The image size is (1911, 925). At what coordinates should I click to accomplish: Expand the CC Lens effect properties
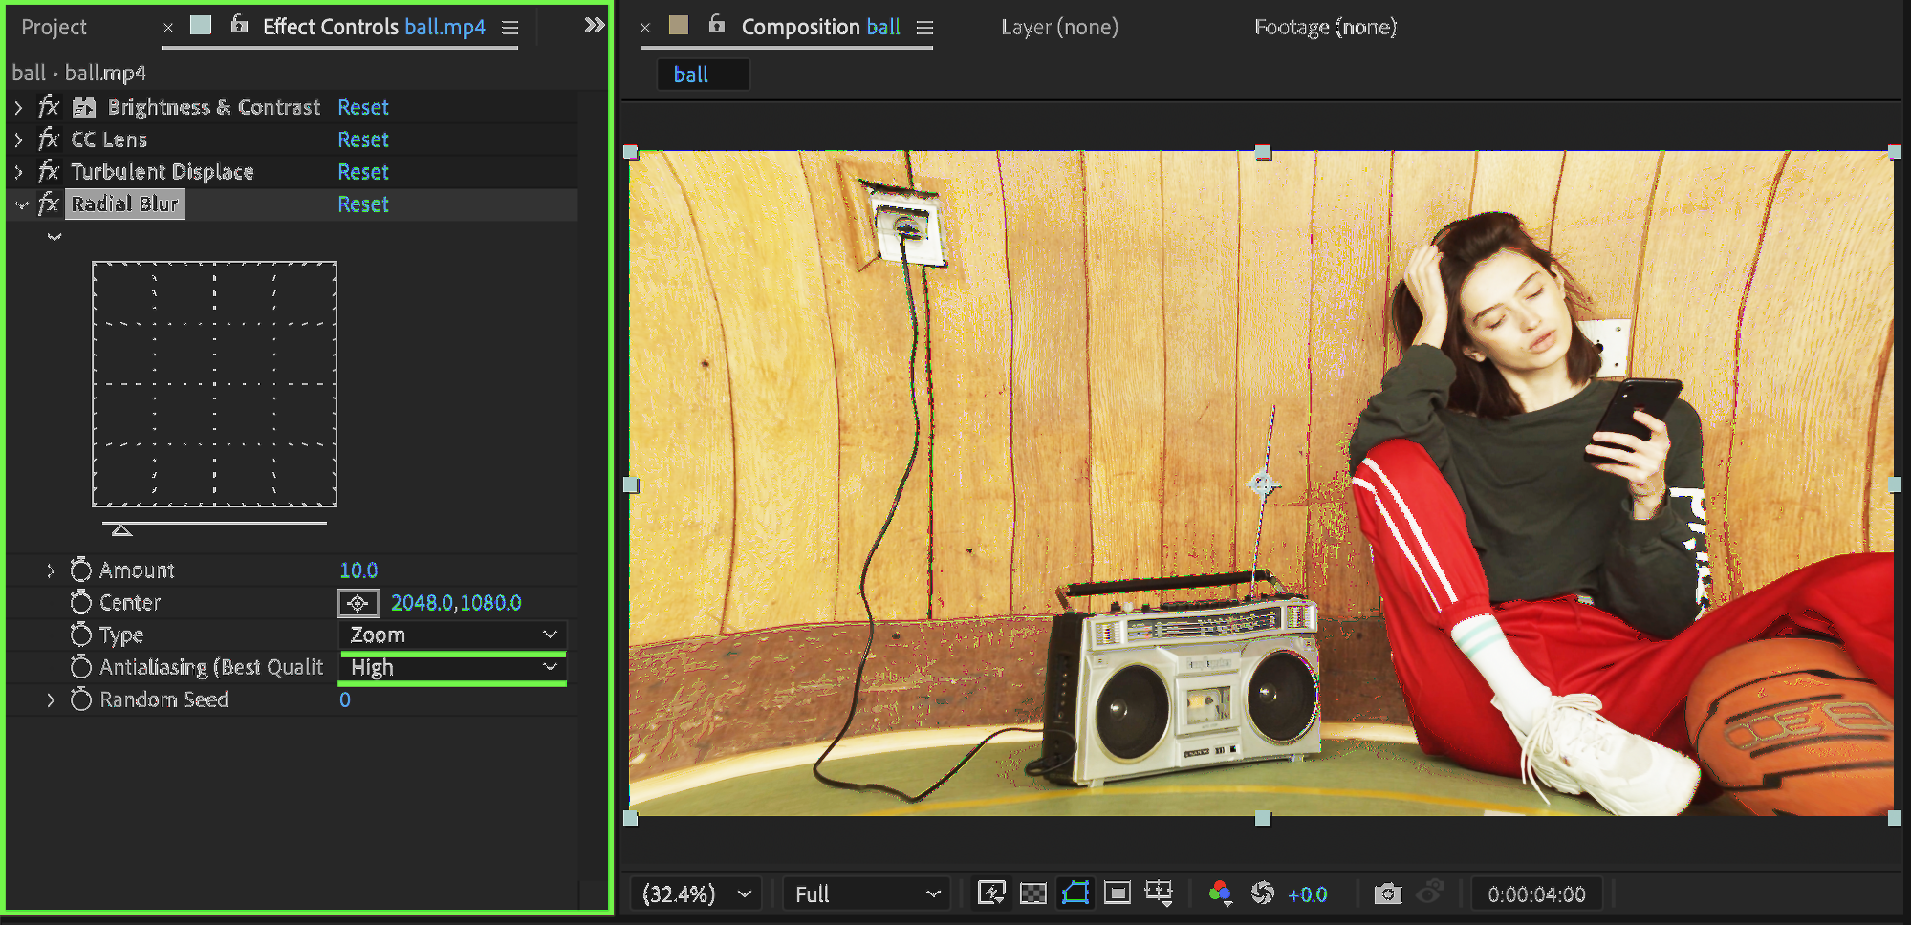(x=18, y=140)
